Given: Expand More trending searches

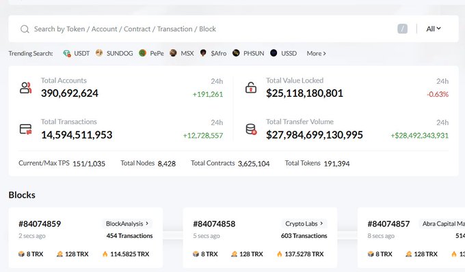Looking at the screenshot, I should pyautogui.click(x=316, y=53).
